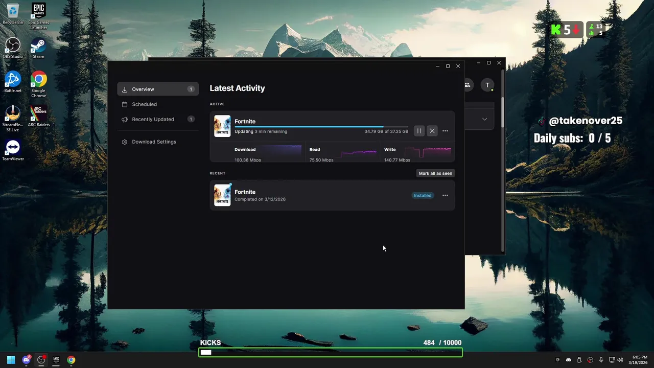Click the 'Latest Activity' heading
Viewport: 654px width, 368px height.
(x=237, y=88)
